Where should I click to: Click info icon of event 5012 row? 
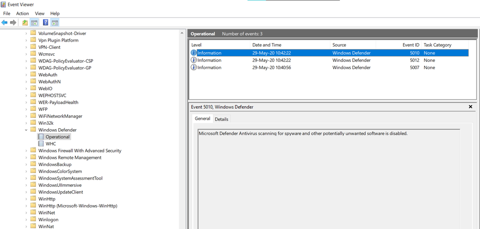tap(194, 60)
